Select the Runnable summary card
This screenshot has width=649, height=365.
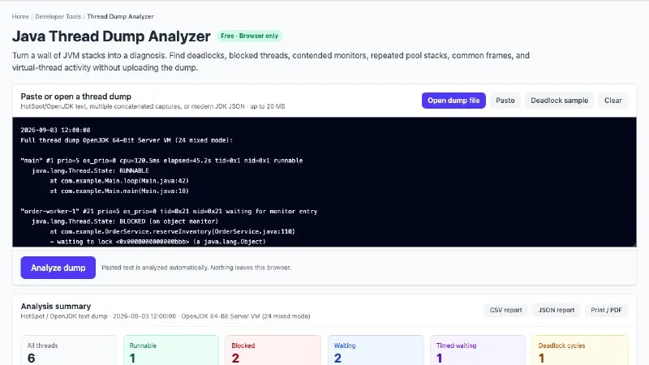tap(171, 350)
